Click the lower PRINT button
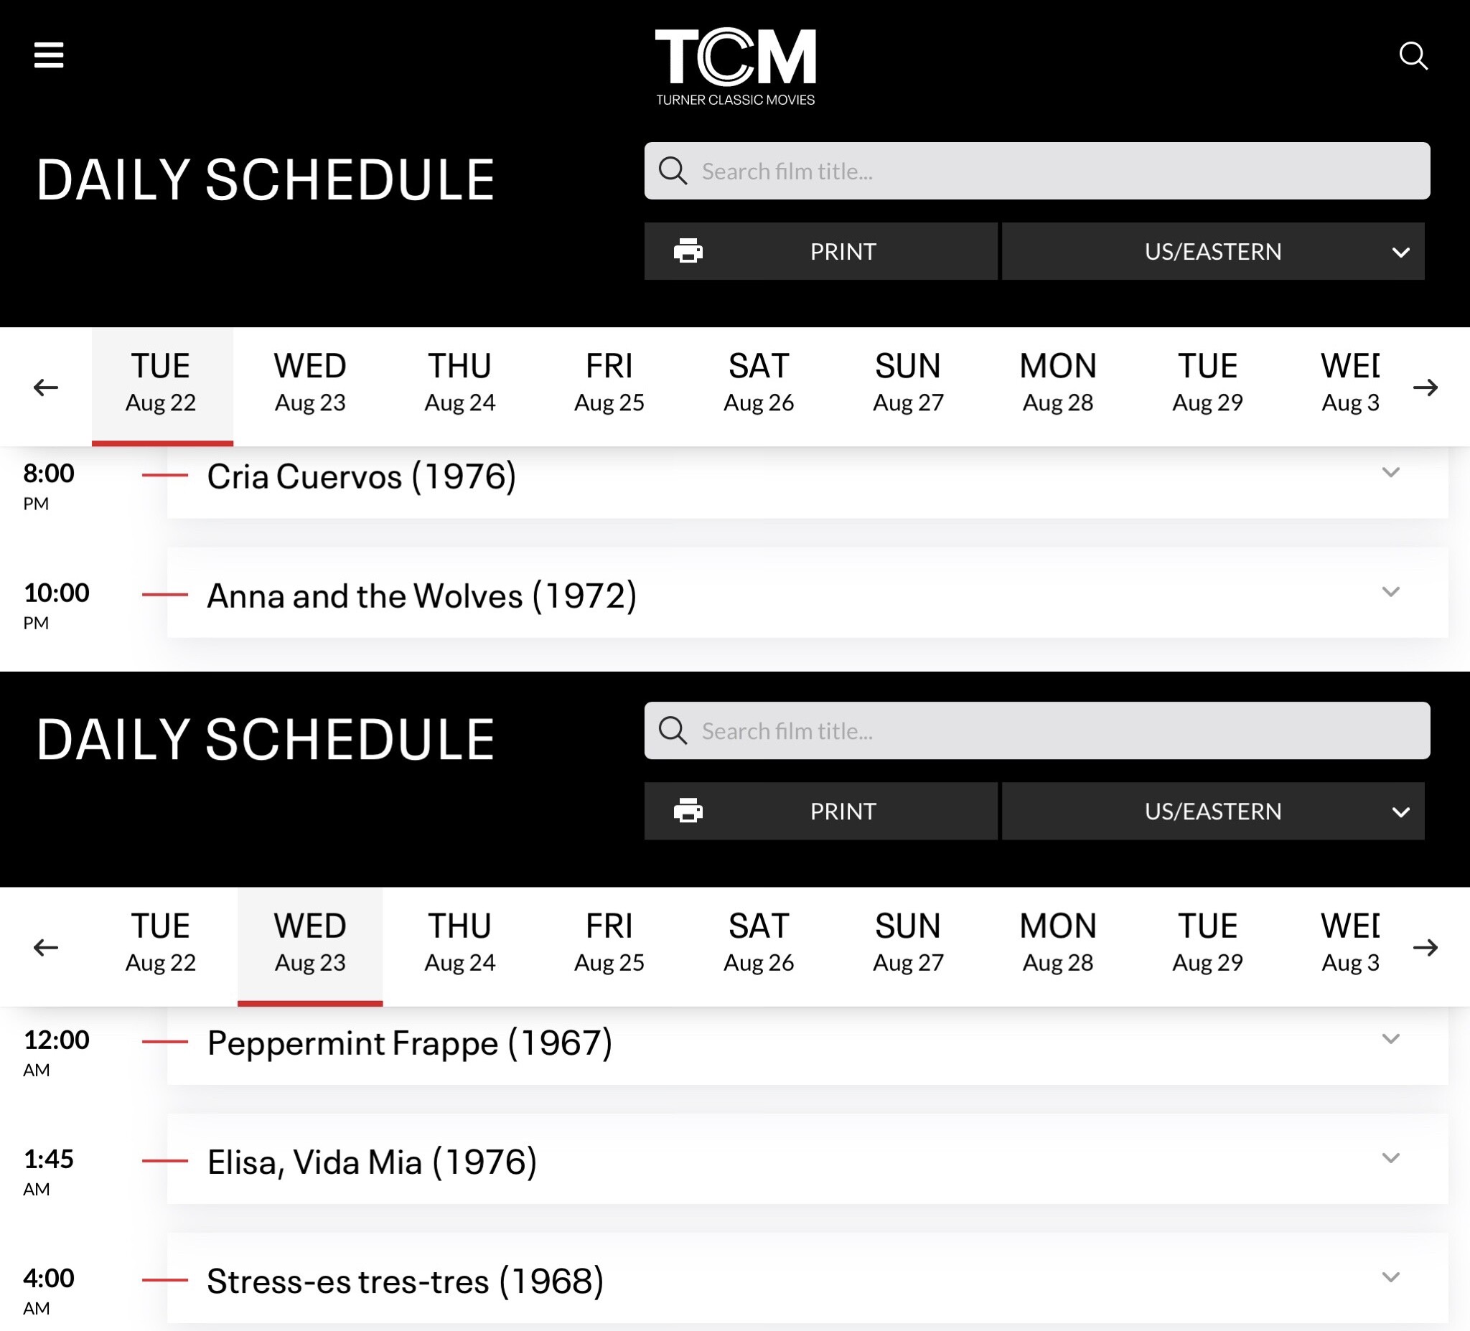 coord(820,812)
